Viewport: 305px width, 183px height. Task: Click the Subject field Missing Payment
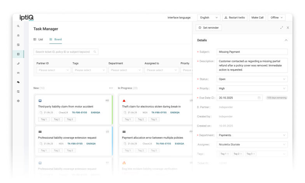click(252, 52)
